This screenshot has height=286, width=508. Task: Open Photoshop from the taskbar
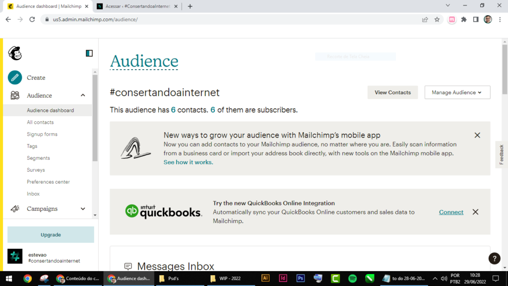[x=301, y=278]
